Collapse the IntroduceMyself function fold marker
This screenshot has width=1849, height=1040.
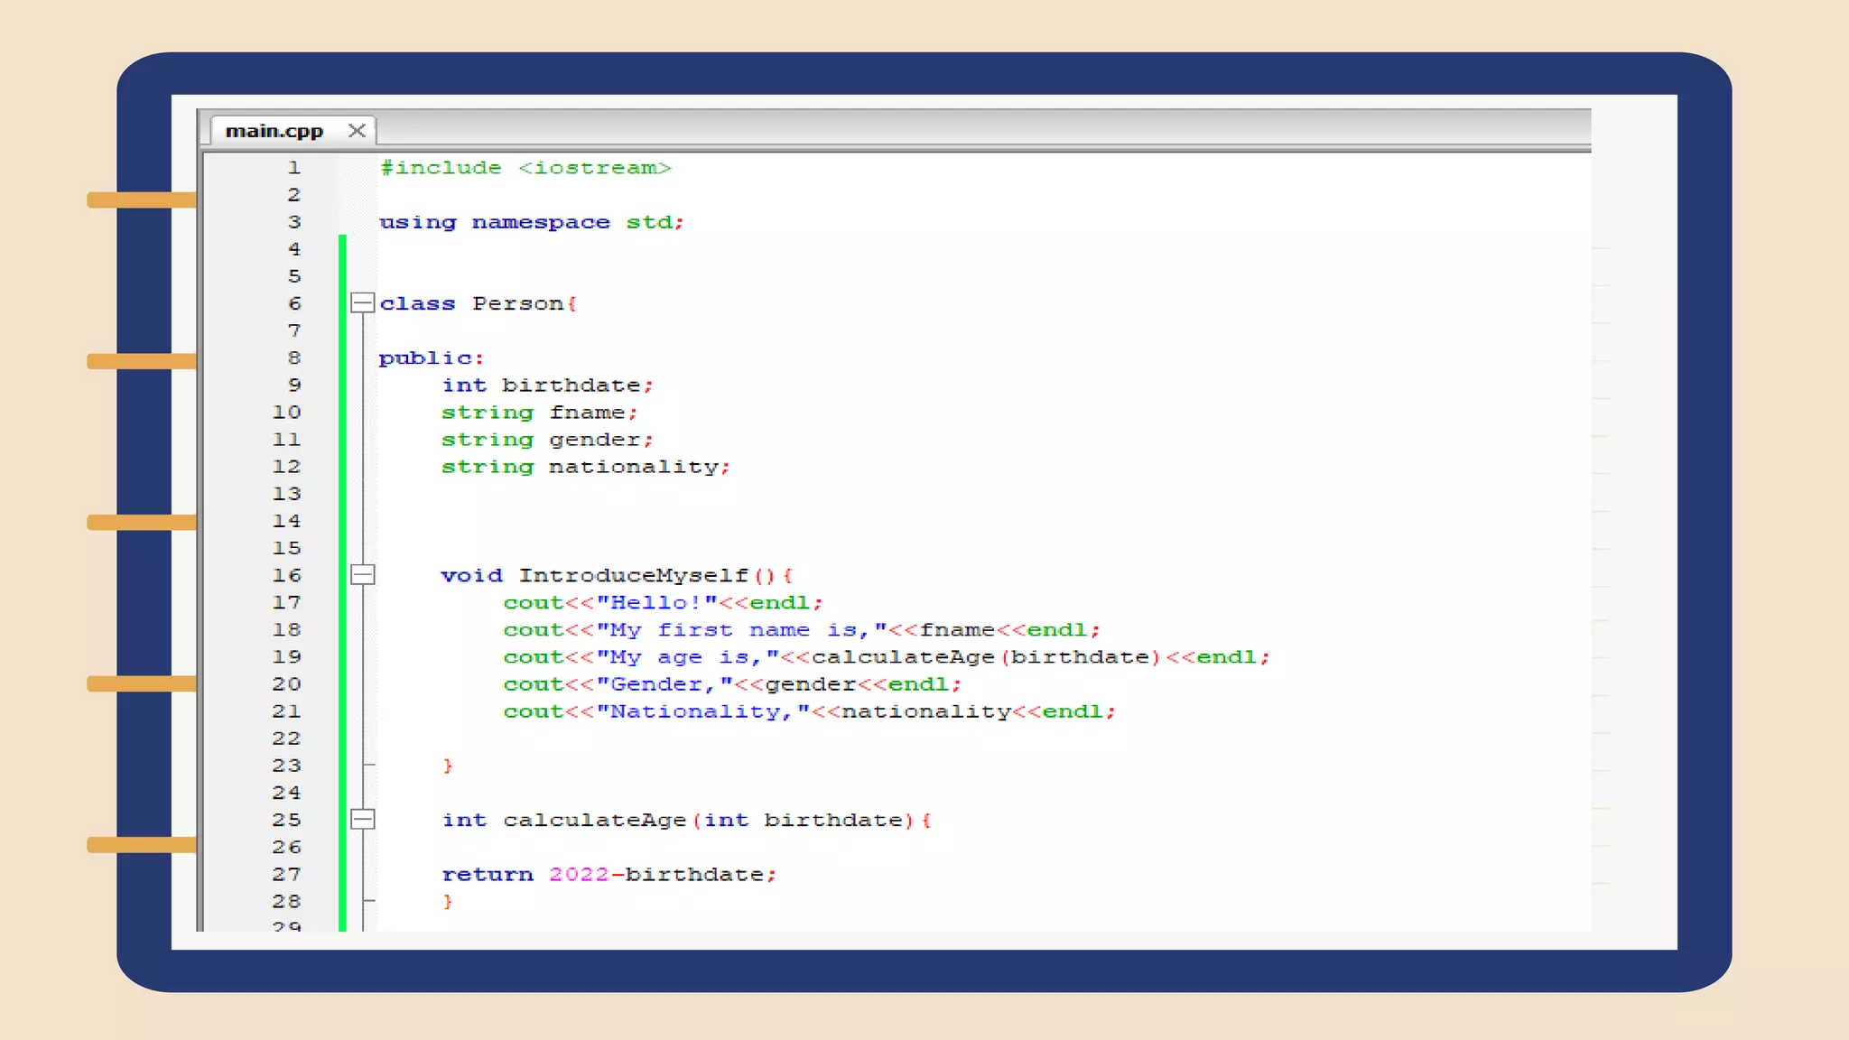click(362, 575)
